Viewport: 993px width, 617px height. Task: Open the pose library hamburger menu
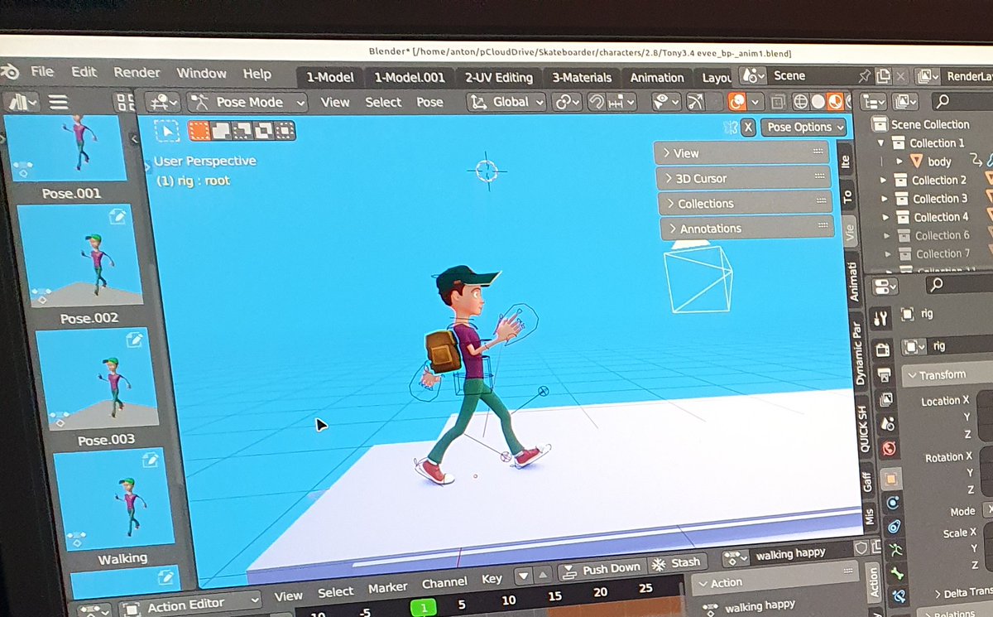(x=58, y=102)
